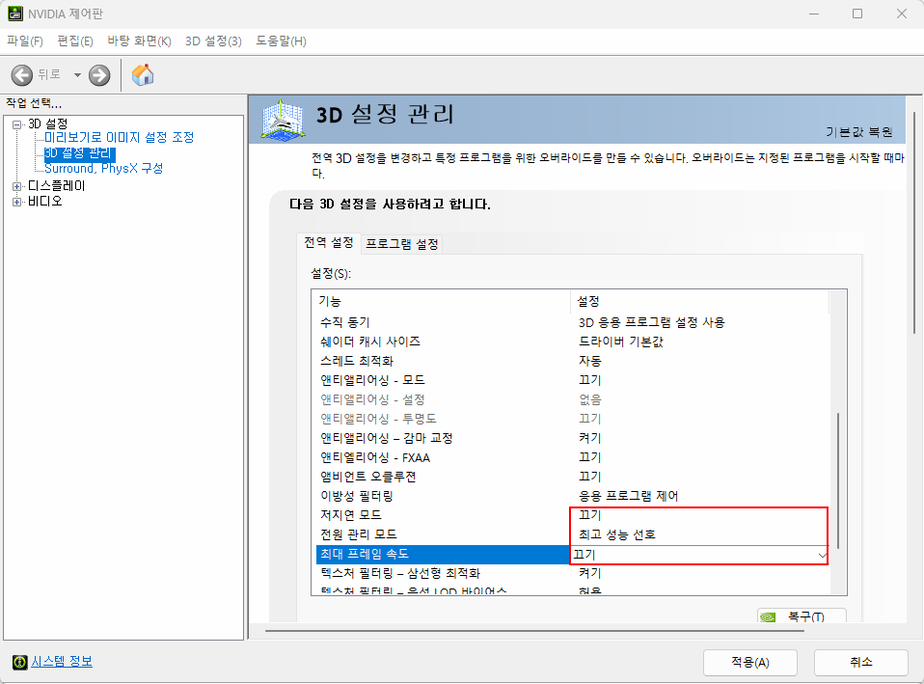This screenshot has width=924, height=684.
Task: Select 미리보기로 이미지 설정 조정 in tree
Action: click(119, 137)
